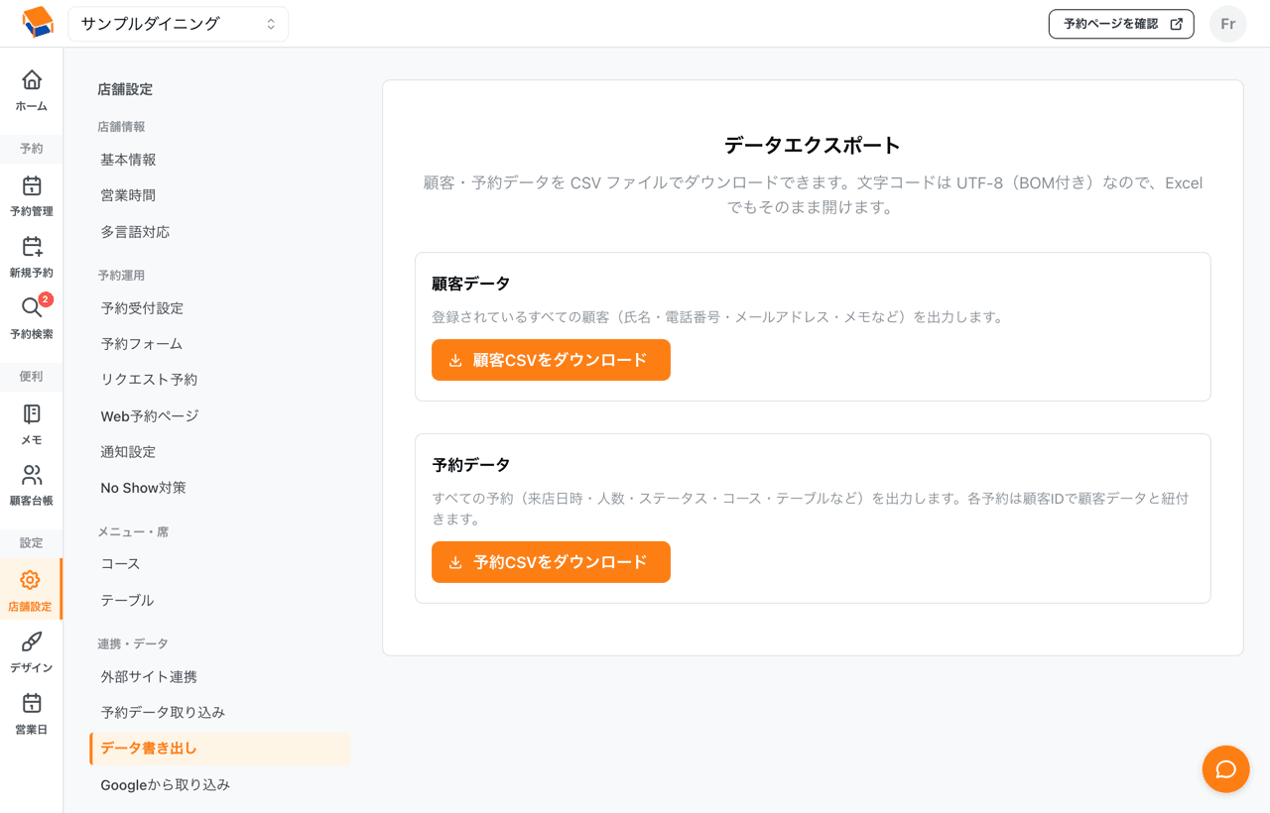Expand the サンプルダイニング store selector
The width and height of the screenshot is (1270, 813).
pyautogui.click(x=179, y=24)
